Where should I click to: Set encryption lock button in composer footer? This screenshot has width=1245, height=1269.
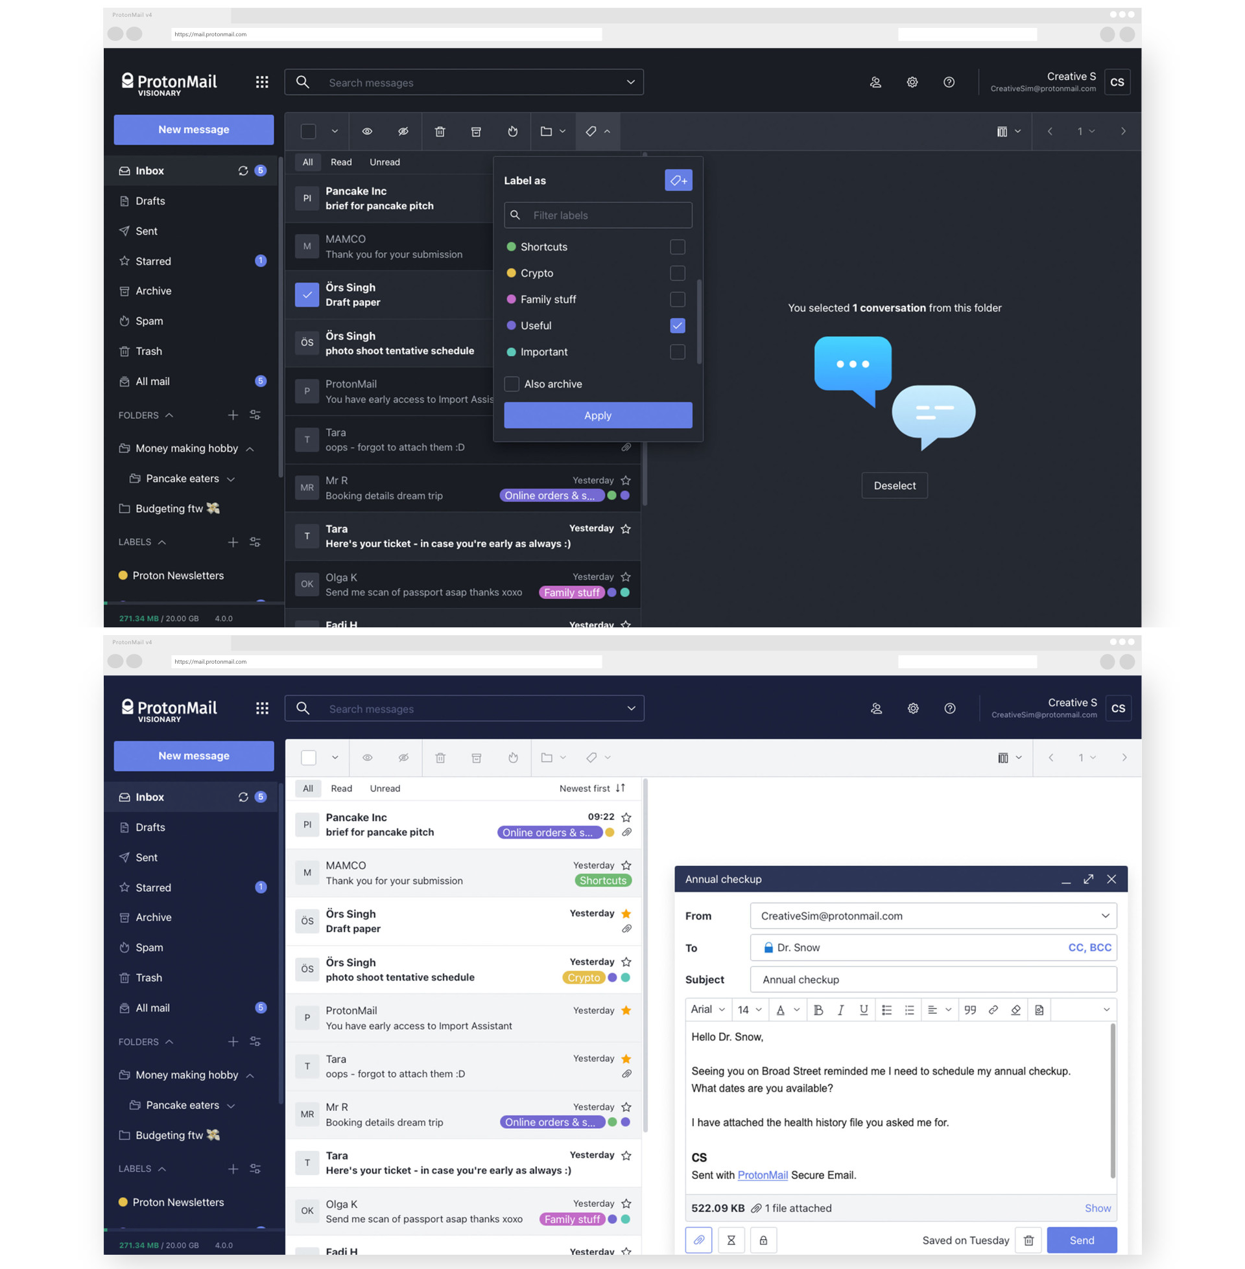763,1240
